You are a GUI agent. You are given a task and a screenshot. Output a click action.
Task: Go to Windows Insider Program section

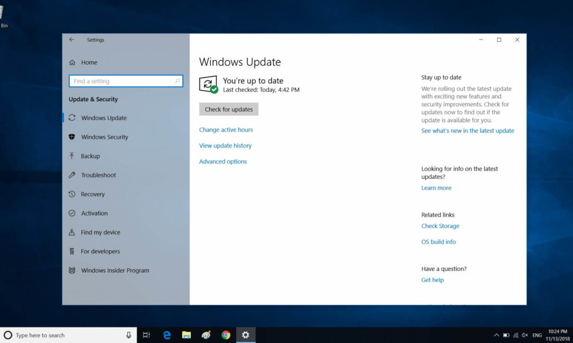[125, 270]
